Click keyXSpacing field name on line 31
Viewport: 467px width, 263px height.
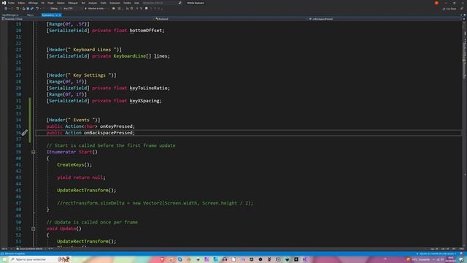pos(144,101)
